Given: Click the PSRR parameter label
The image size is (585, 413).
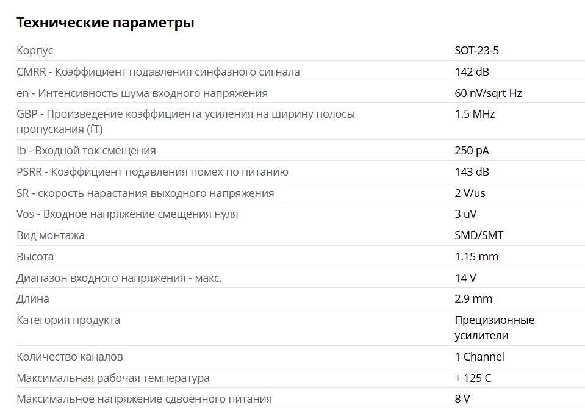Looking at the screenshot, I should tap(153, 172).
